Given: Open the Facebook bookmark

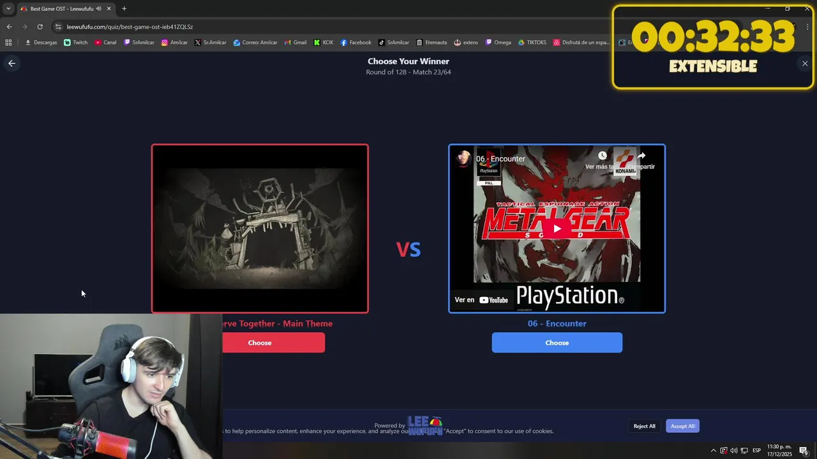Looking at the screenshot, I should point(356,43).
